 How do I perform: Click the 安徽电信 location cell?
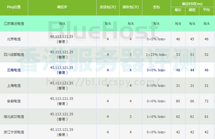pyautogui.click(x=14, y=101)
